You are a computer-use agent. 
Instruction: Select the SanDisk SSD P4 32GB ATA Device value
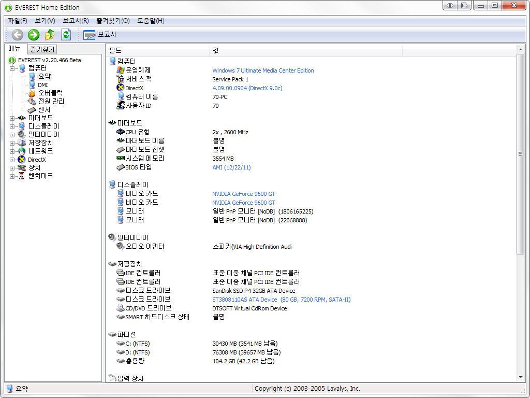(254, 291)
